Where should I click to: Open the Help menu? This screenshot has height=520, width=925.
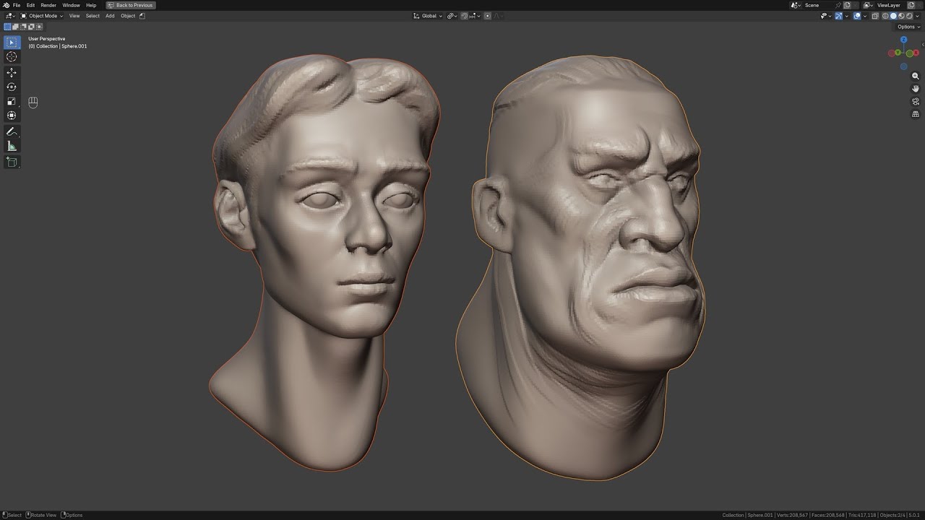click(x=91, y=5)
